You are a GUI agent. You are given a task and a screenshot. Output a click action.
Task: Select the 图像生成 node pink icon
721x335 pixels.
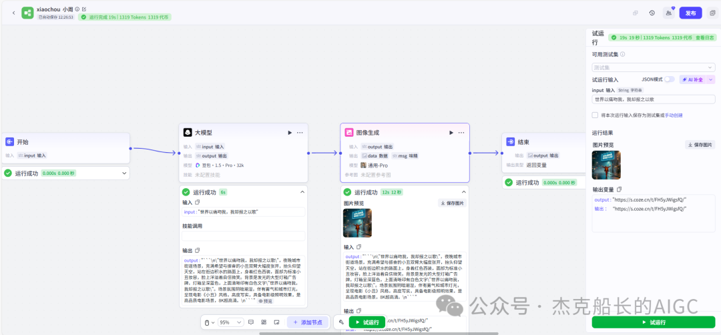(349, 132)
